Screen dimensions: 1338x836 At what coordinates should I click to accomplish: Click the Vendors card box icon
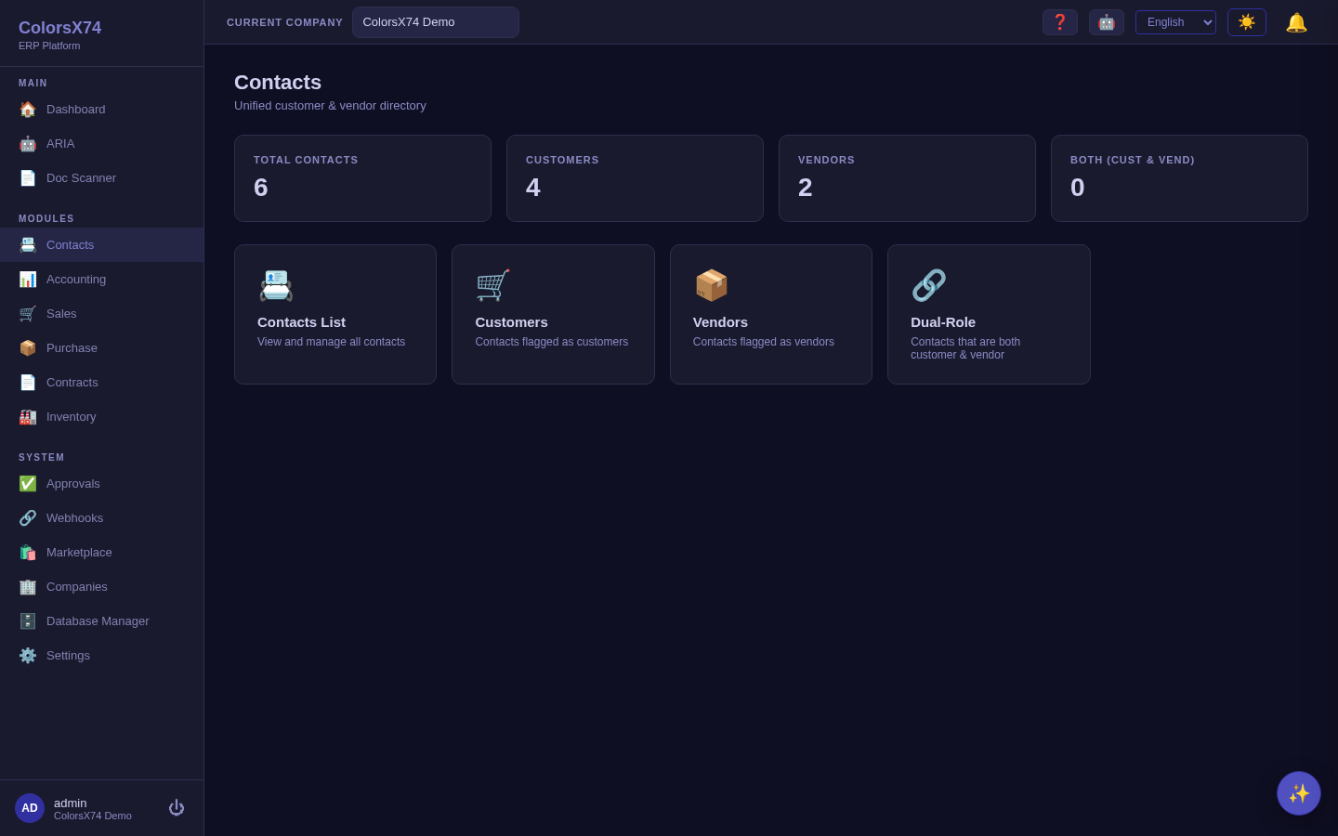[x=711, y=285]
